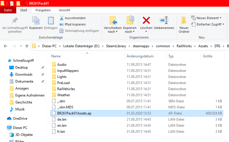The width and height of the screenshot is (229, 142).
Task: Click Dieser PC in the address bar
Action: pos(49,46)
